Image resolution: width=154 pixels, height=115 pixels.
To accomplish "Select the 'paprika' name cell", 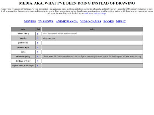I will coord(23,38).
